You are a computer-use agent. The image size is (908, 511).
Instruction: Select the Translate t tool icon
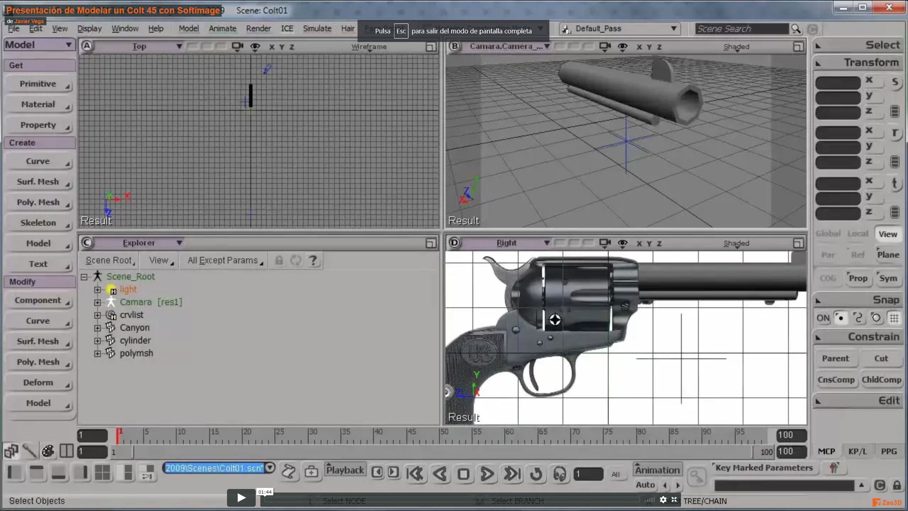click(895, 183)
